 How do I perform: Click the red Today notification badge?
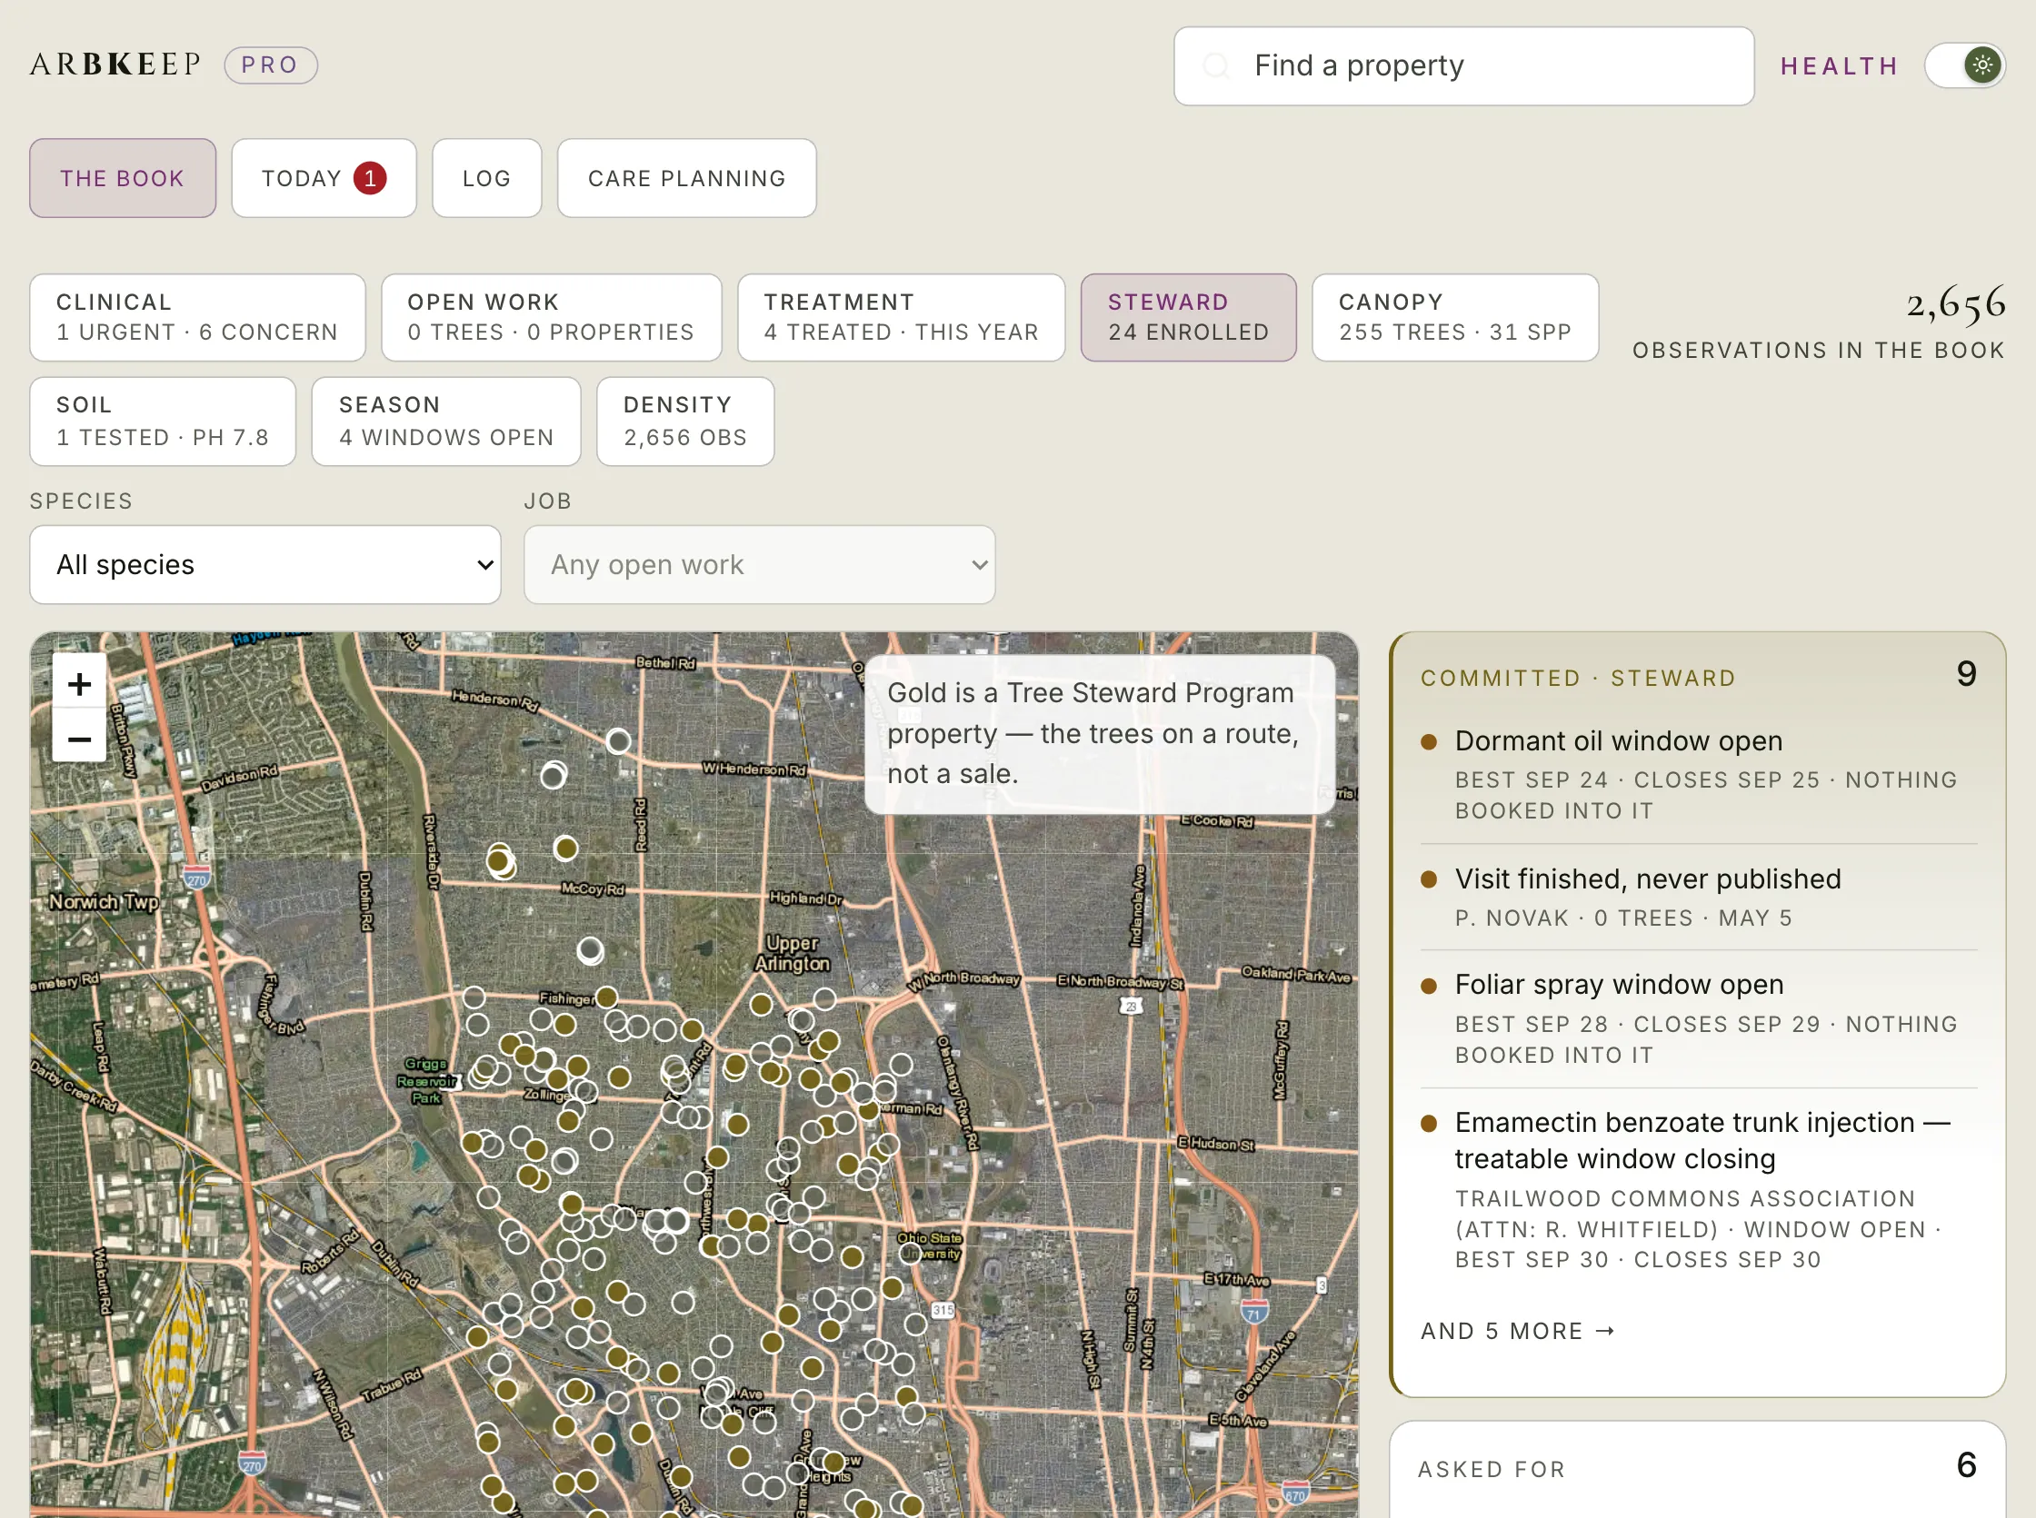[371, 178]
